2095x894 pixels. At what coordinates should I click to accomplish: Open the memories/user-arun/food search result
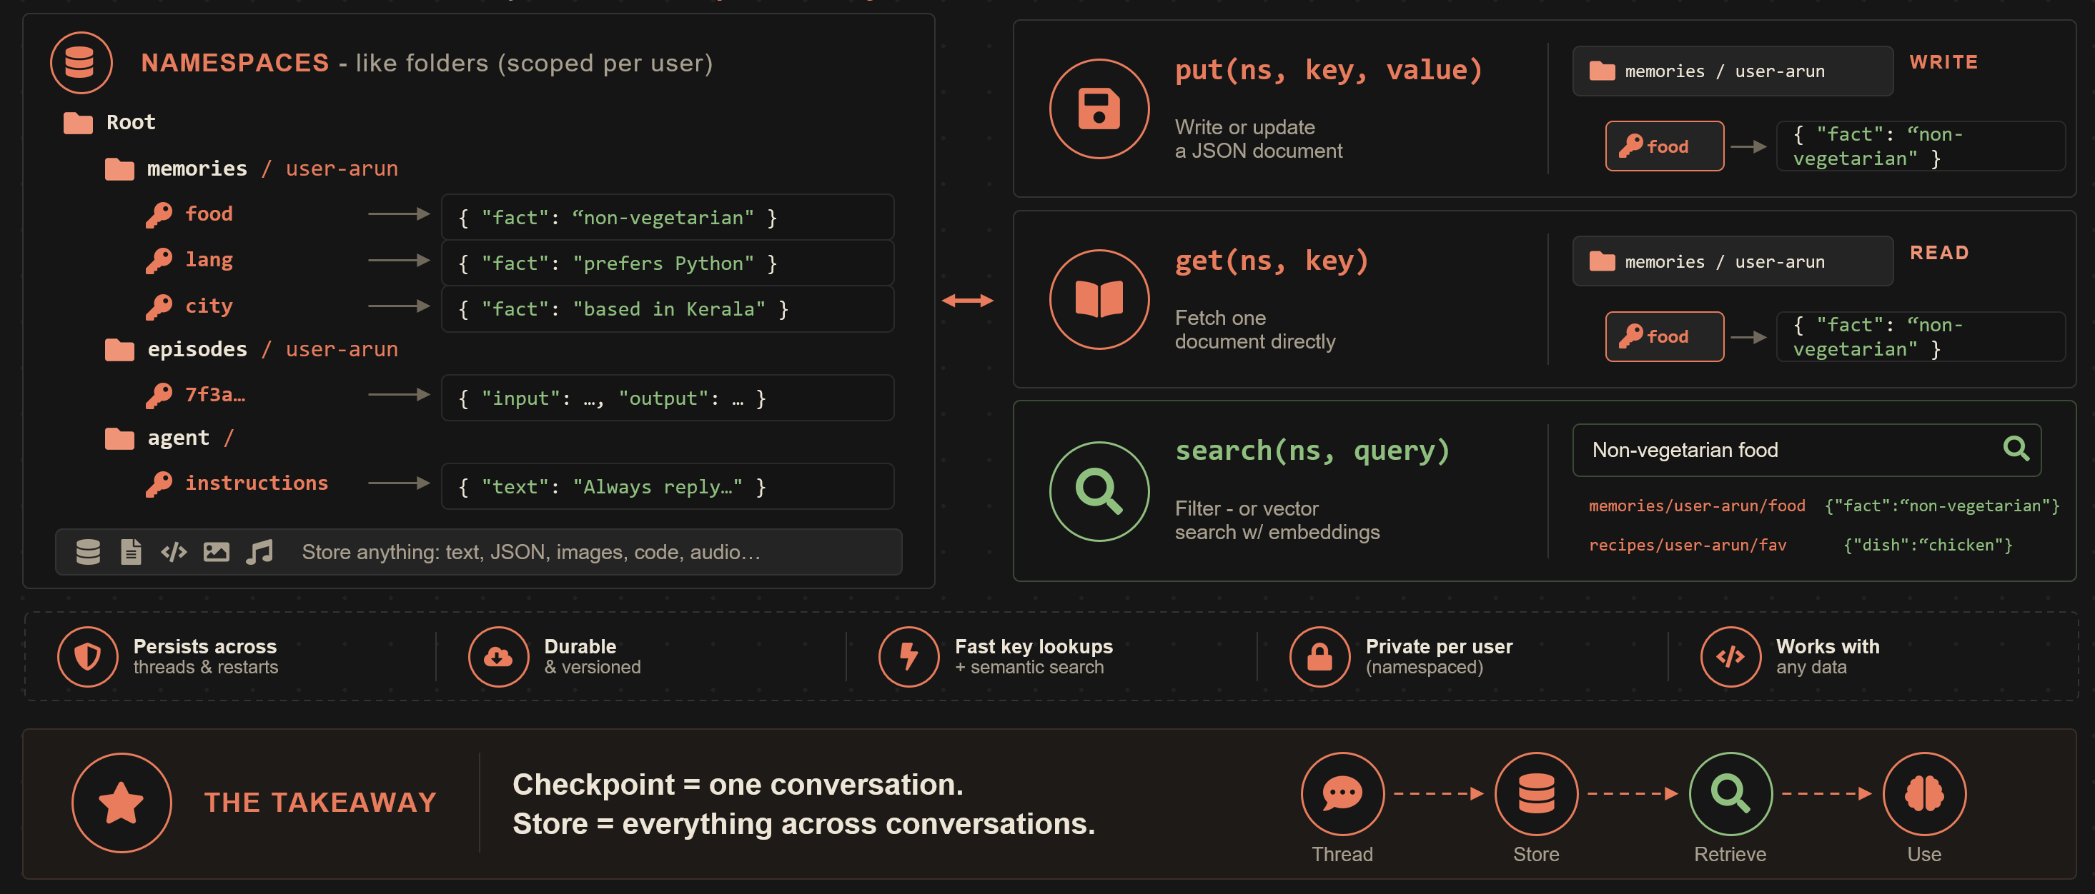1823,506
